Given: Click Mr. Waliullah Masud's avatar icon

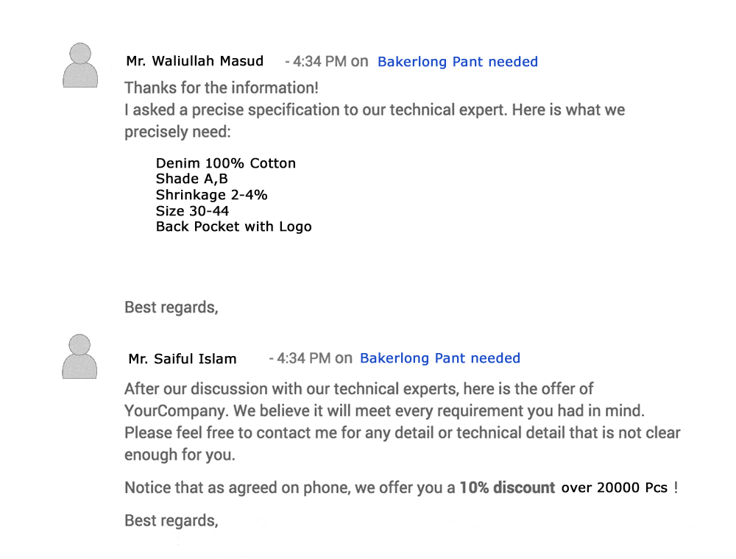Looking at the screenshot, I should (80, 65).
